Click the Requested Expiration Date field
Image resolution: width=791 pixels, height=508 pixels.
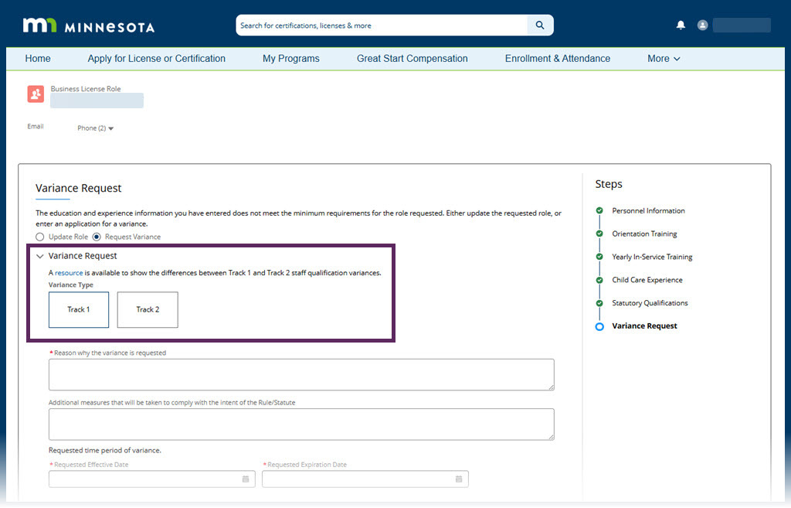365,479
